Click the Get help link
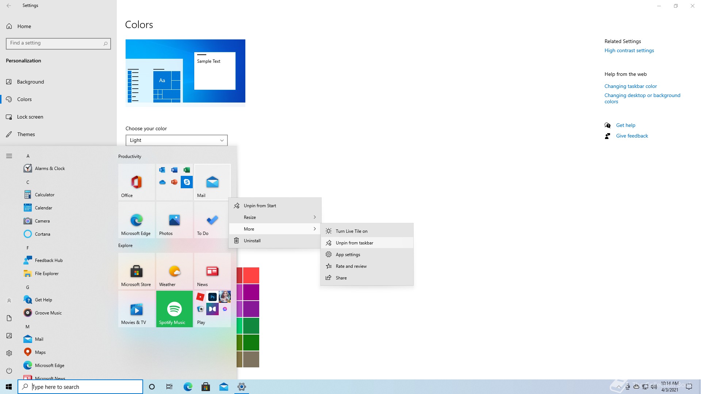 (x=625, y=125)
